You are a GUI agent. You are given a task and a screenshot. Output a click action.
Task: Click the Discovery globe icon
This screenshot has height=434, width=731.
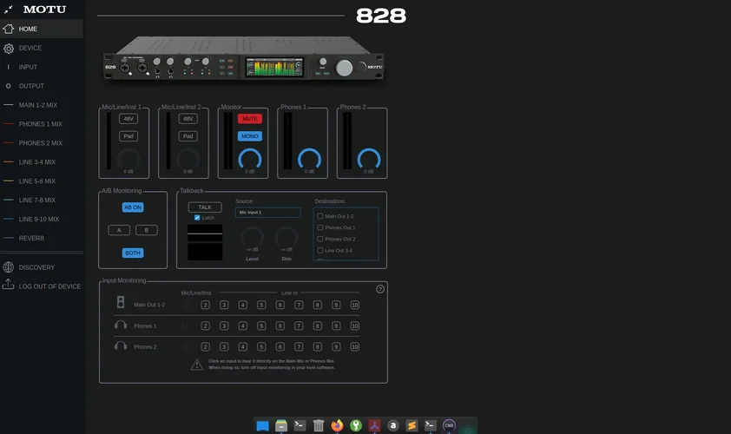(9, 267)
